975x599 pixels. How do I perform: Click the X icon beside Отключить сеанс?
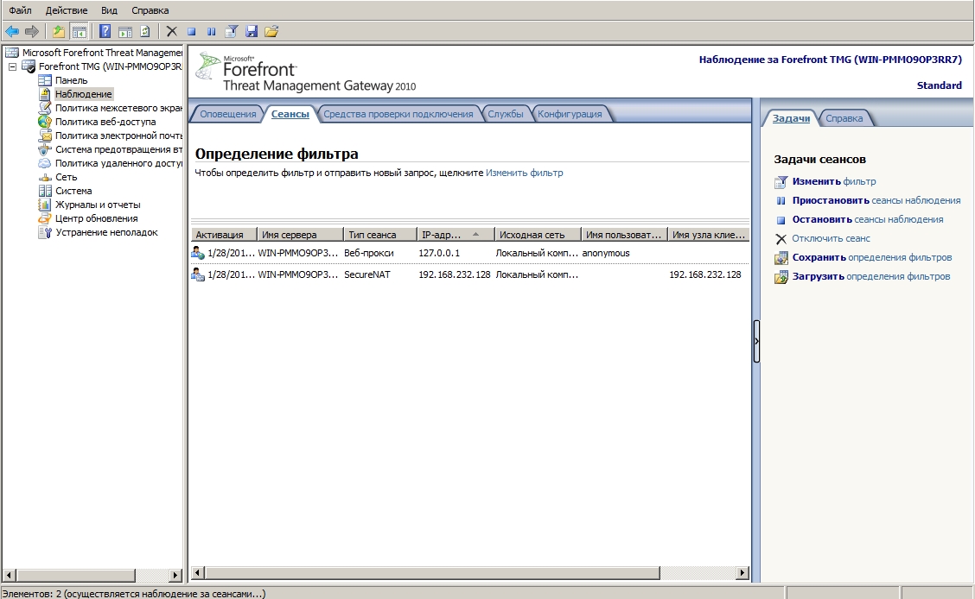coord(781,239)
